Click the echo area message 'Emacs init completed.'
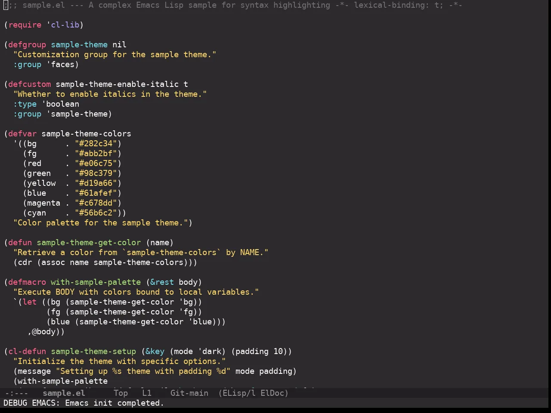 click(115, 403)
